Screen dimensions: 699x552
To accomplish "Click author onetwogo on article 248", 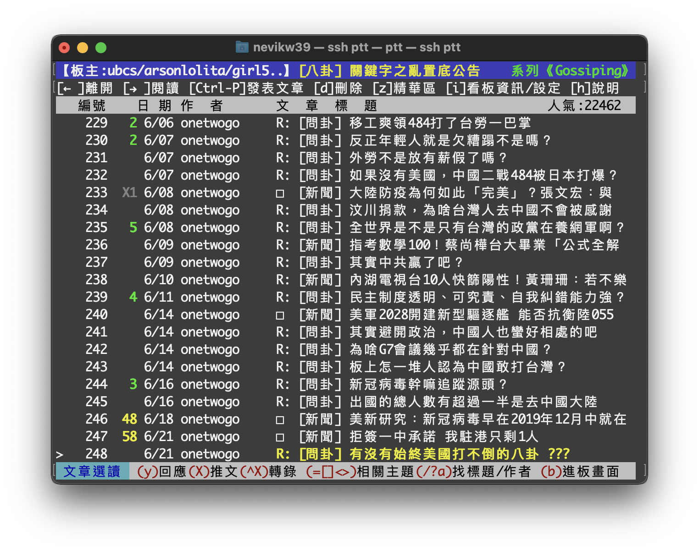I will (210, 454).
